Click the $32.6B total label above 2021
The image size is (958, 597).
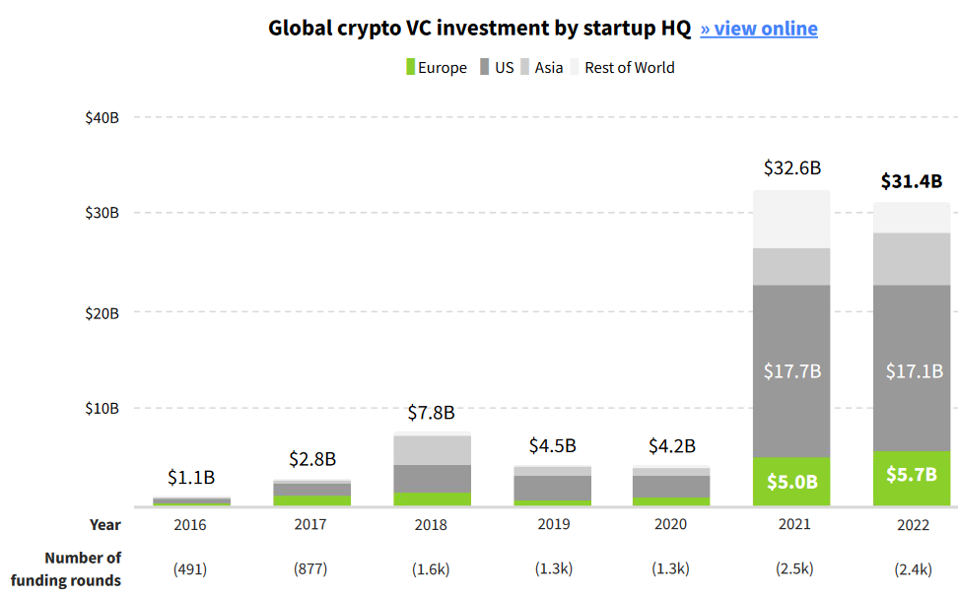(791, 168)
